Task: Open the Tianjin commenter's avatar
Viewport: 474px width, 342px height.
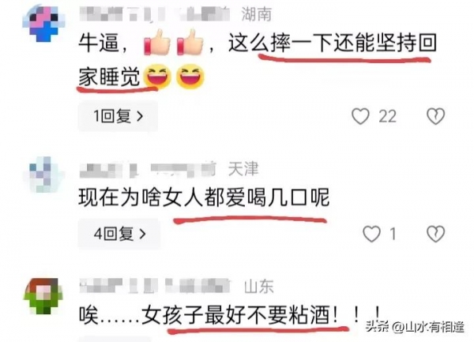Action: click(44, 175)
